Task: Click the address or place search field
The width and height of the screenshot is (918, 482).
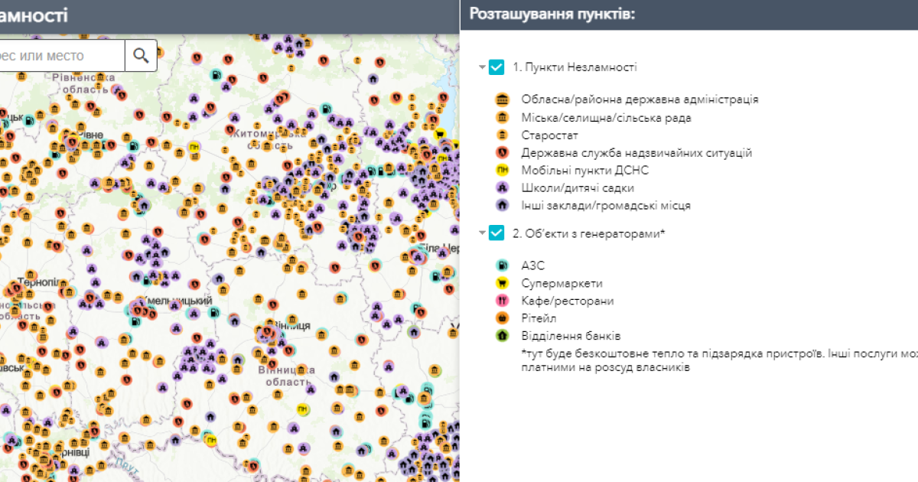Action: pos(61,56)
